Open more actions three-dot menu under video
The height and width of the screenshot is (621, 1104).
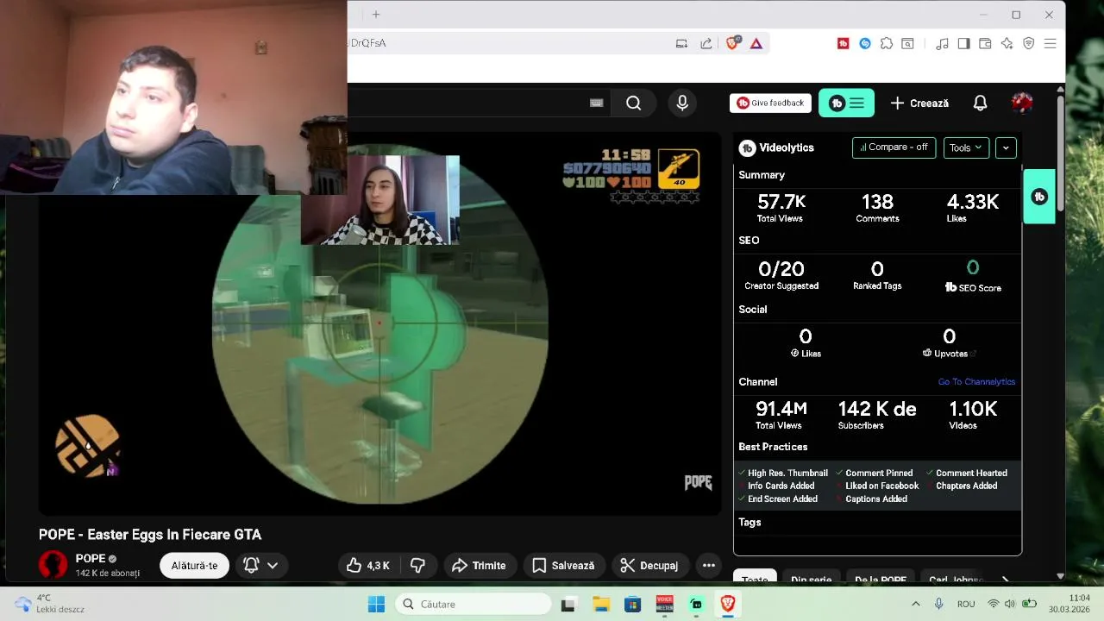(708, 566)
